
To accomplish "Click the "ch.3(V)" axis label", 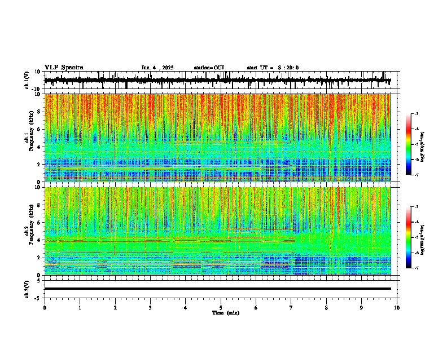I will coord(27,289).
